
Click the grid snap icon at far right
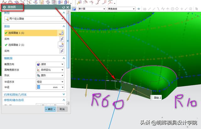click(x=196, y=9)
